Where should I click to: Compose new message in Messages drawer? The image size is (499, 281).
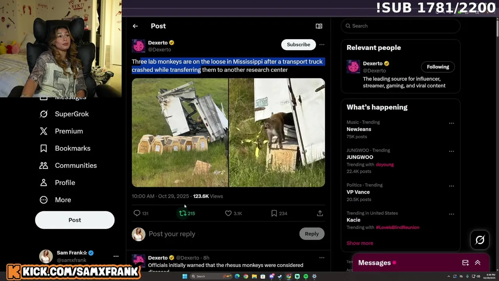(465, 263)
